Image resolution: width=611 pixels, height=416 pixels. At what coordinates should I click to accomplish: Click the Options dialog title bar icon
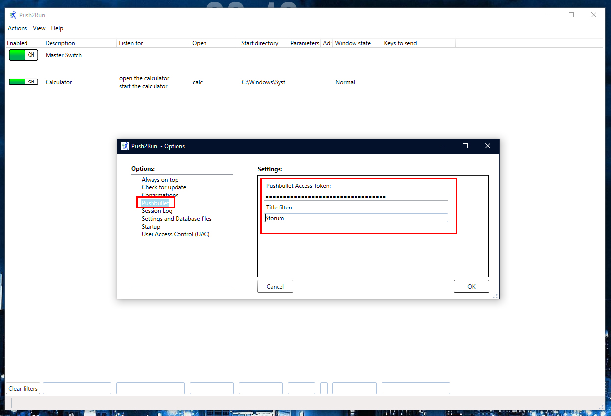125,146
